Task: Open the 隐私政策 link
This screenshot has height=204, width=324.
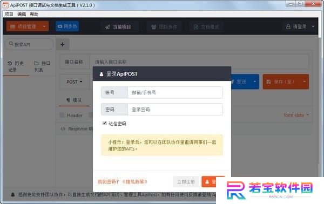Action: (x=134, y=182)
